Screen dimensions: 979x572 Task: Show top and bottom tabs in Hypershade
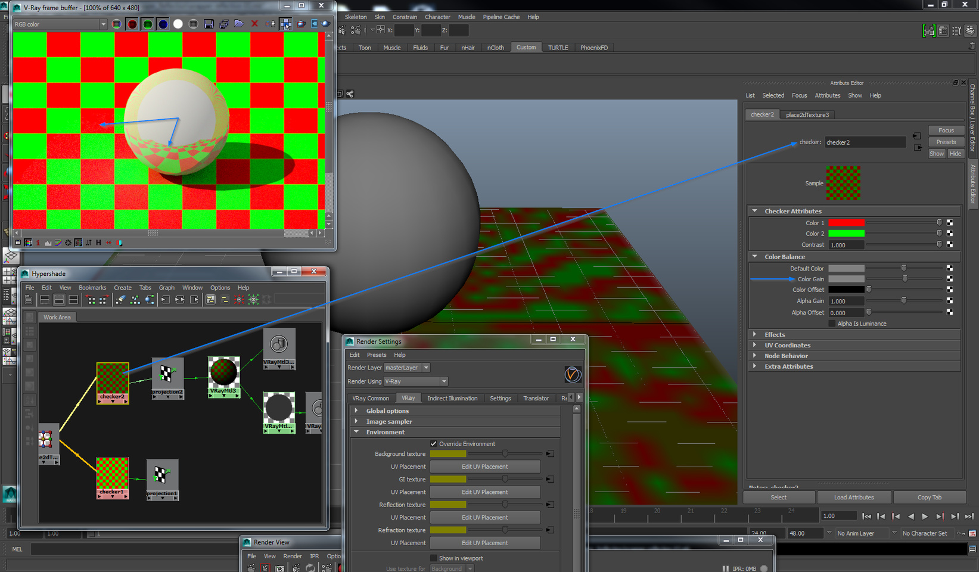pyautogui.click(x=73, y=300)
